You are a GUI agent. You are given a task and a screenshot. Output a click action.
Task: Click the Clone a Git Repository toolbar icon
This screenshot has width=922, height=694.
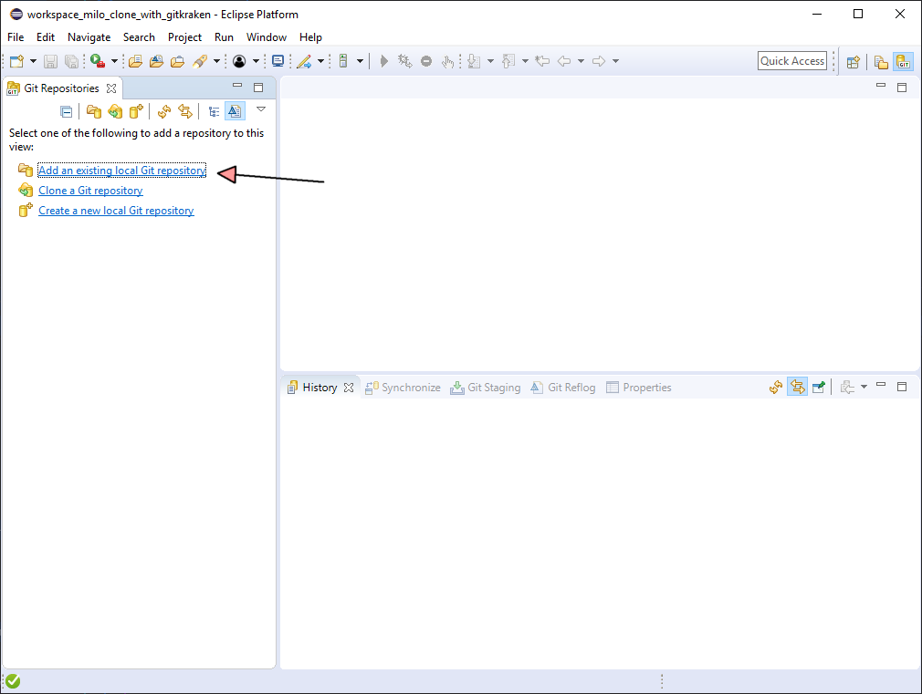click(115, 111)
